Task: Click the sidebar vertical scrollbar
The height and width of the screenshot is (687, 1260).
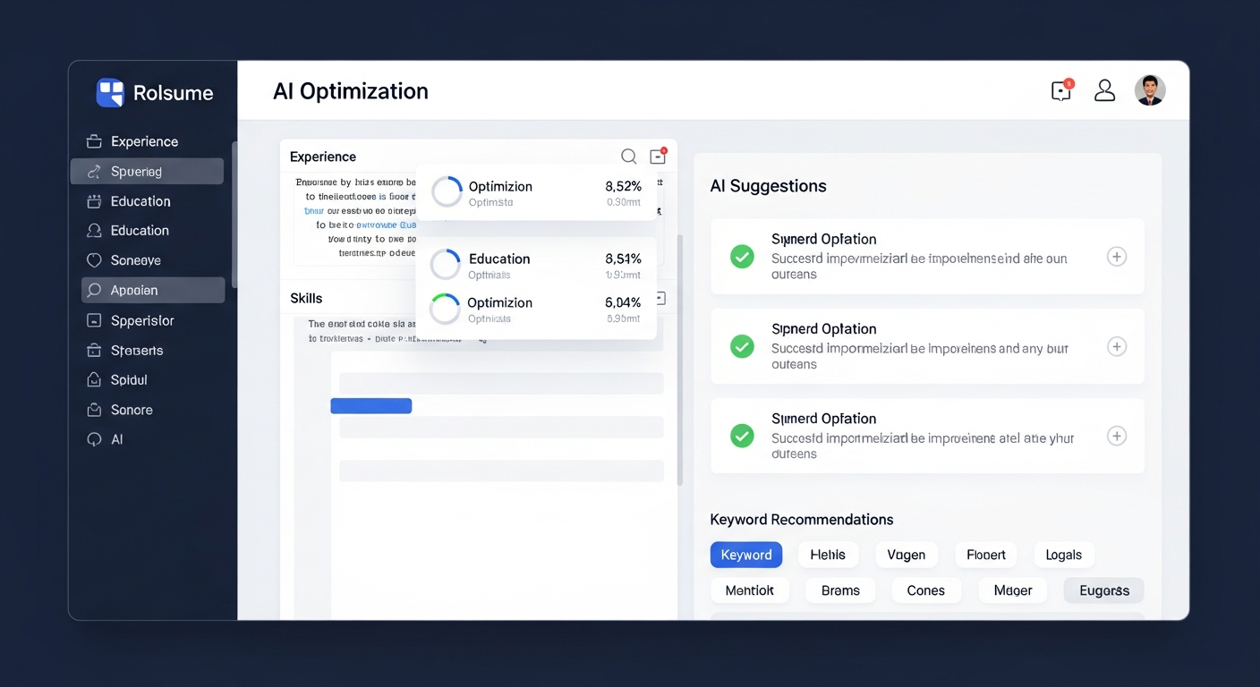Action: pyautogui.click(x=234, y=215)
